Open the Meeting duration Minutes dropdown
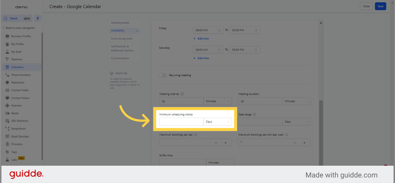This screenshot has height=183, width=395. (x=296, y=101)
